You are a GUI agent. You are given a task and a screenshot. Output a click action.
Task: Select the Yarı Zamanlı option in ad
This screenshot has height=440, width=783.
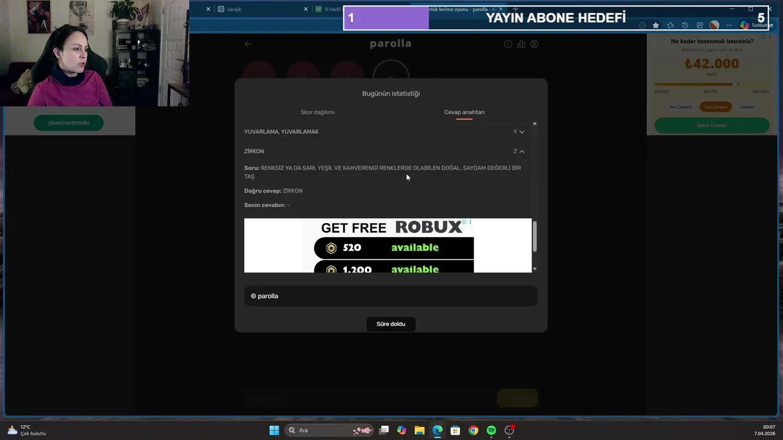coord(680,107)
